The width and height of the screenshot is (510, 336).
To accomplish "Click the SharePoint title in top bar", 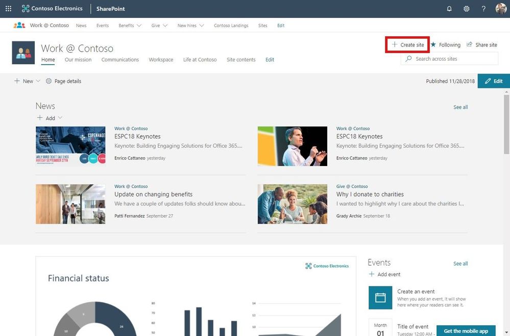I will (x=111, y=9).
